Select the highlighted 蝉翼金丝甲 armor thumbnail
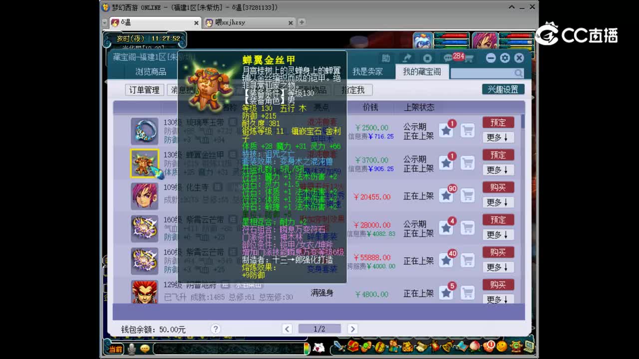This screenshot has width=639, height=359. point(145,164)
